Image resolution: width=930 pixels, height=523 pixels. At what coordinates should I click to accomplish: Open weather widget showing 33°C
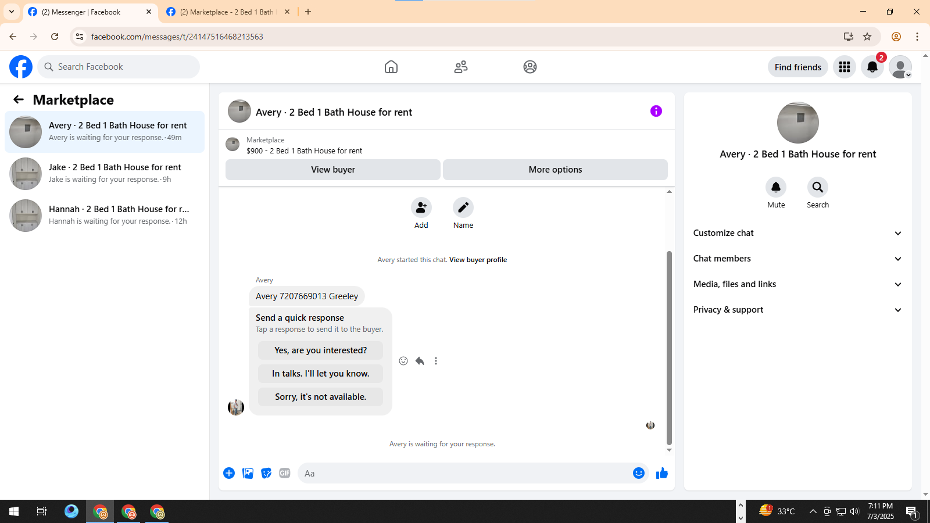point(777,511)
